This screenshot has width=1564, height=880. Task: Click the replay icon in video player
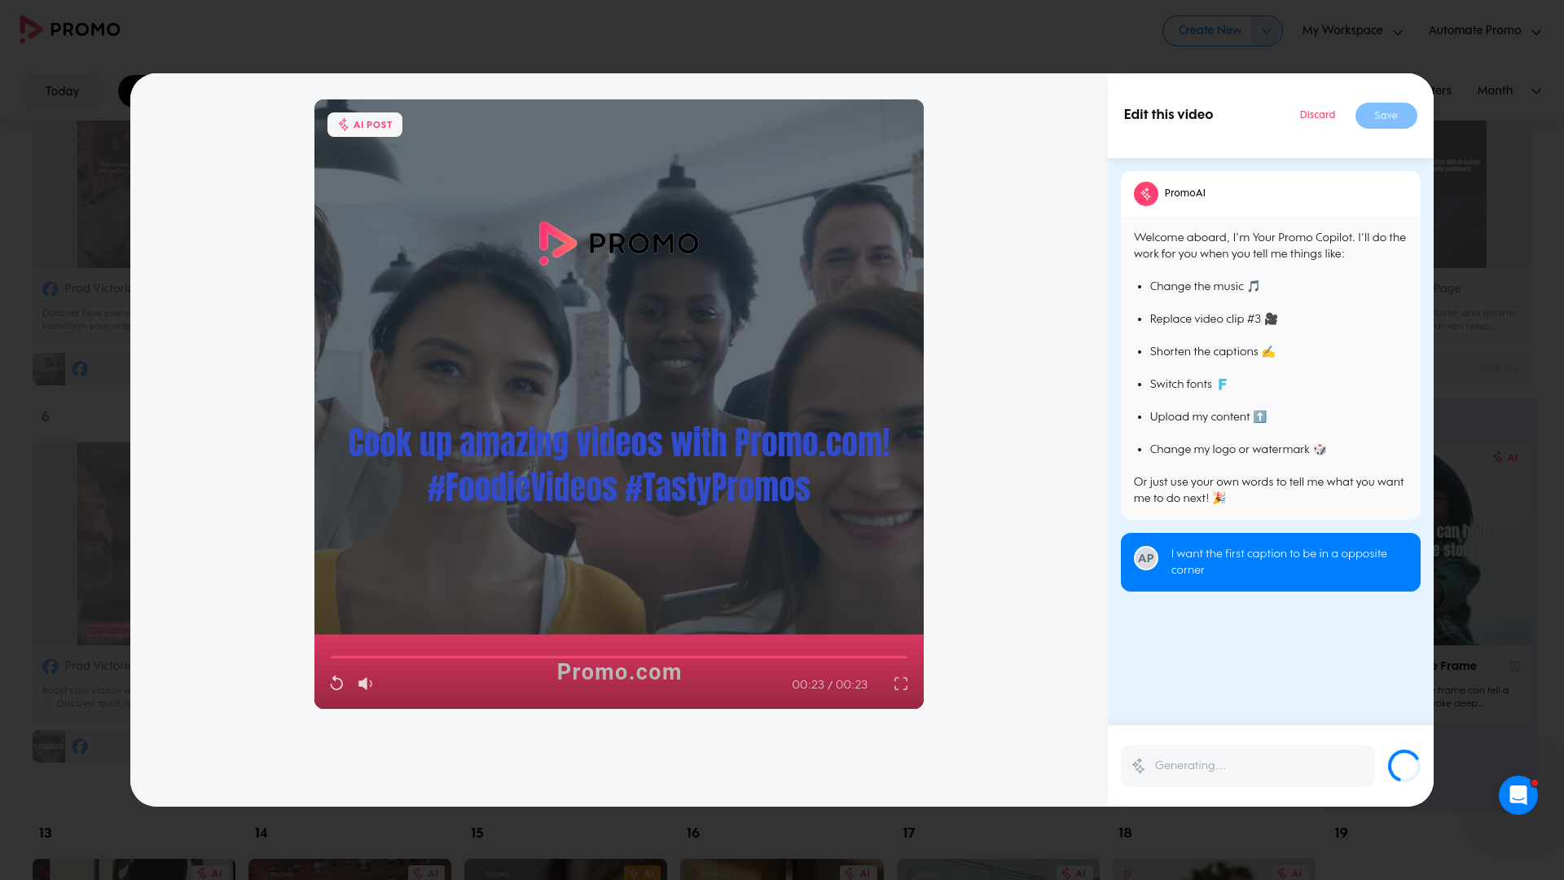tap(336, 684)
